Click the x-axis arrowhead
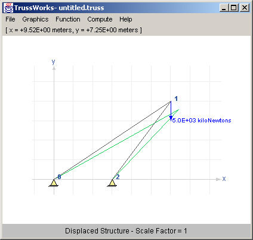Image resolution: width=253 pixels, height=240 pixels. click(218, 179)
